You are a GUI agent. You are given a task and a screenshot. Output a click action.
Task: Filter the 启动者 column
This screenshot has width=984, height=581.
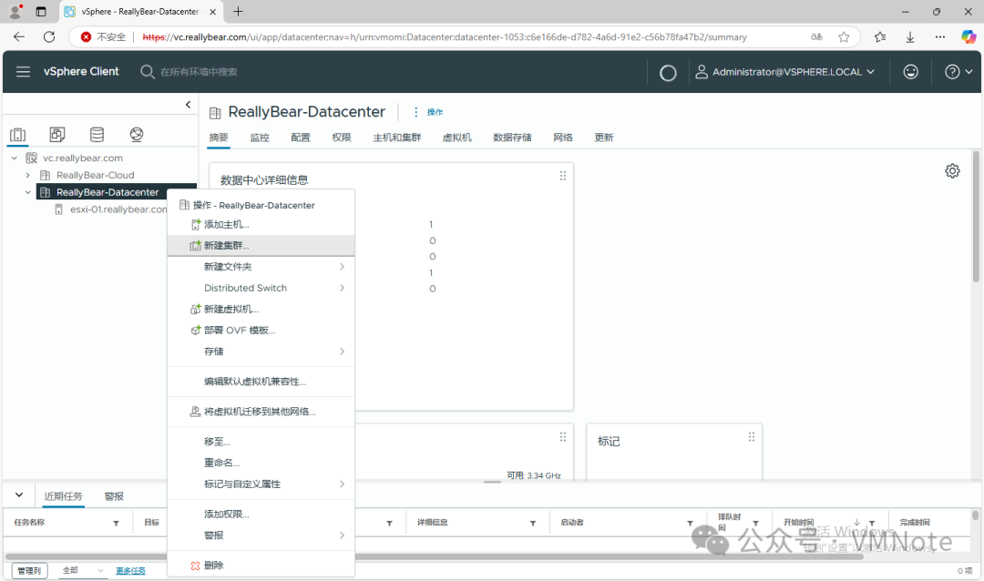pyautogui.click(x=690, y=524)
